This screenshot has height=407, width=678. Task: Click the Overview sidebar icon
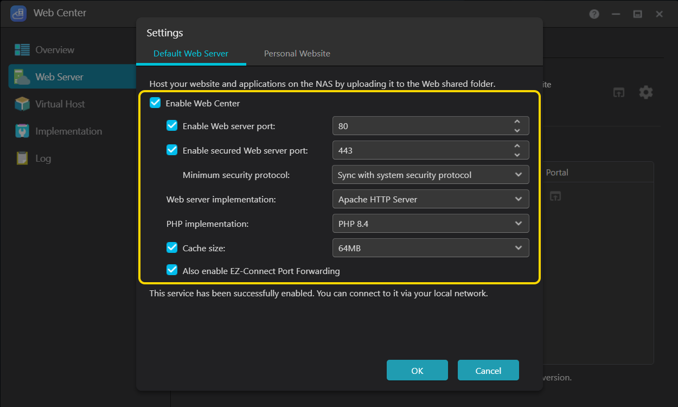[22, 50]
